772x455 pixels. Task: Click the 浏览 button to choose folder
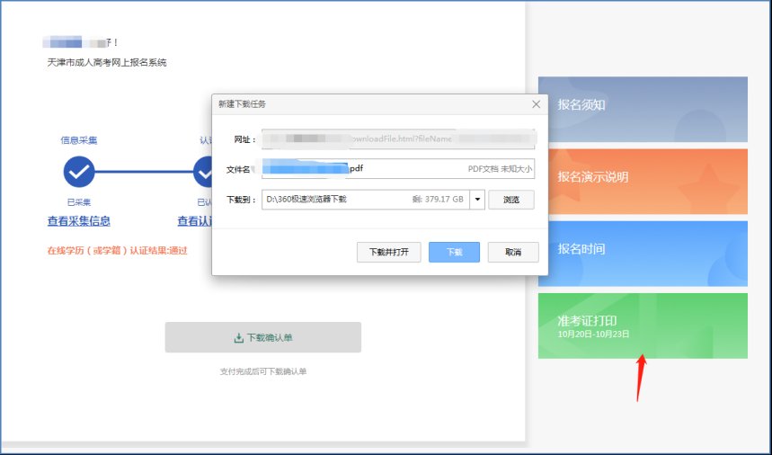click(x=510, y=200)
